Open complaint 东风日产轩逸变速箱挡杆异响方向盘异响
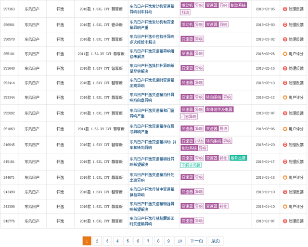This screenshot has width=308, height=247. pos(152,97)
